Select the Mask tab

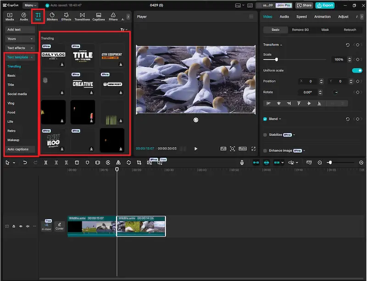pos(325,30)
